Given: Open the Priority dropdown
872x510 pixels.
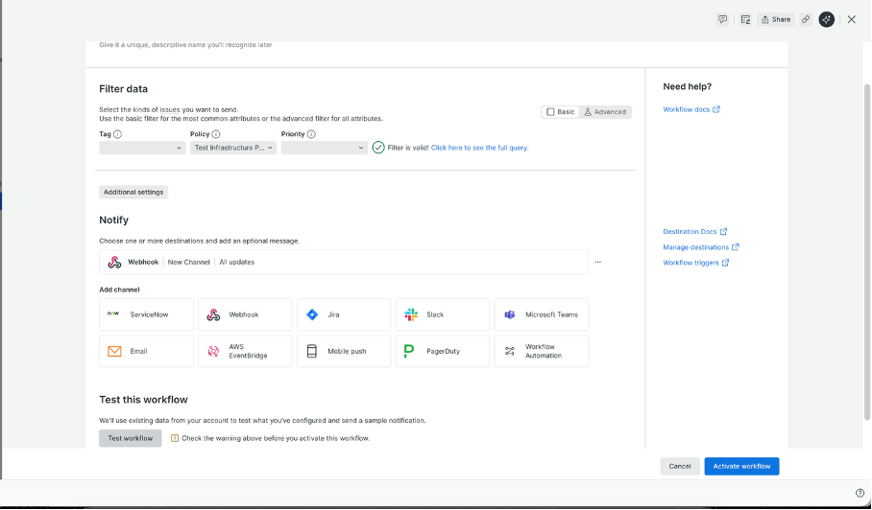Looking at the screenshot, I should 324,148.
